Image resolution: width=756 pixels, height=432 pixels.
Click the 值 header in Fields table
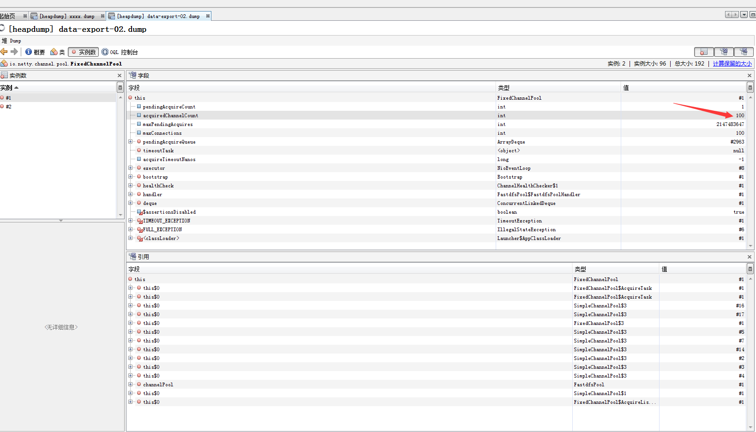coord(684,88)
